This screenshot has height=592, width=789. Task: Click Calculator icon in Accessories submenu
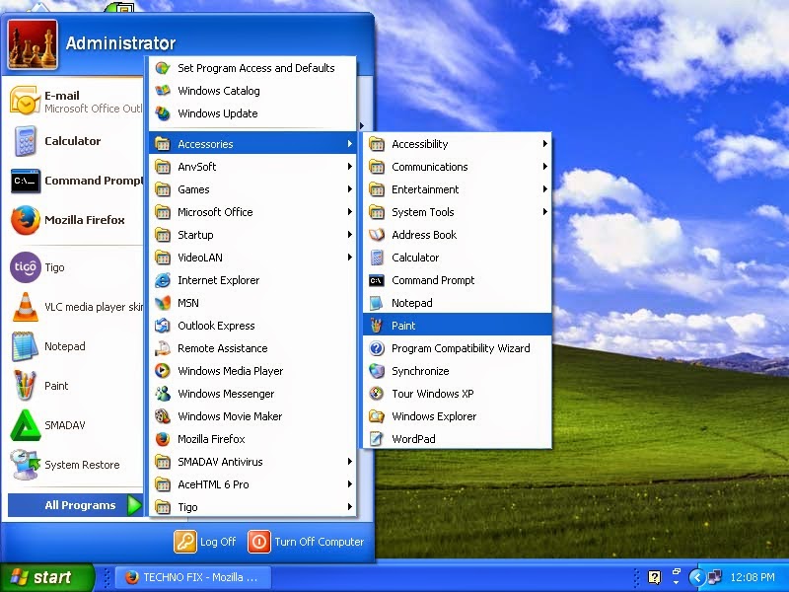point(377,258)
